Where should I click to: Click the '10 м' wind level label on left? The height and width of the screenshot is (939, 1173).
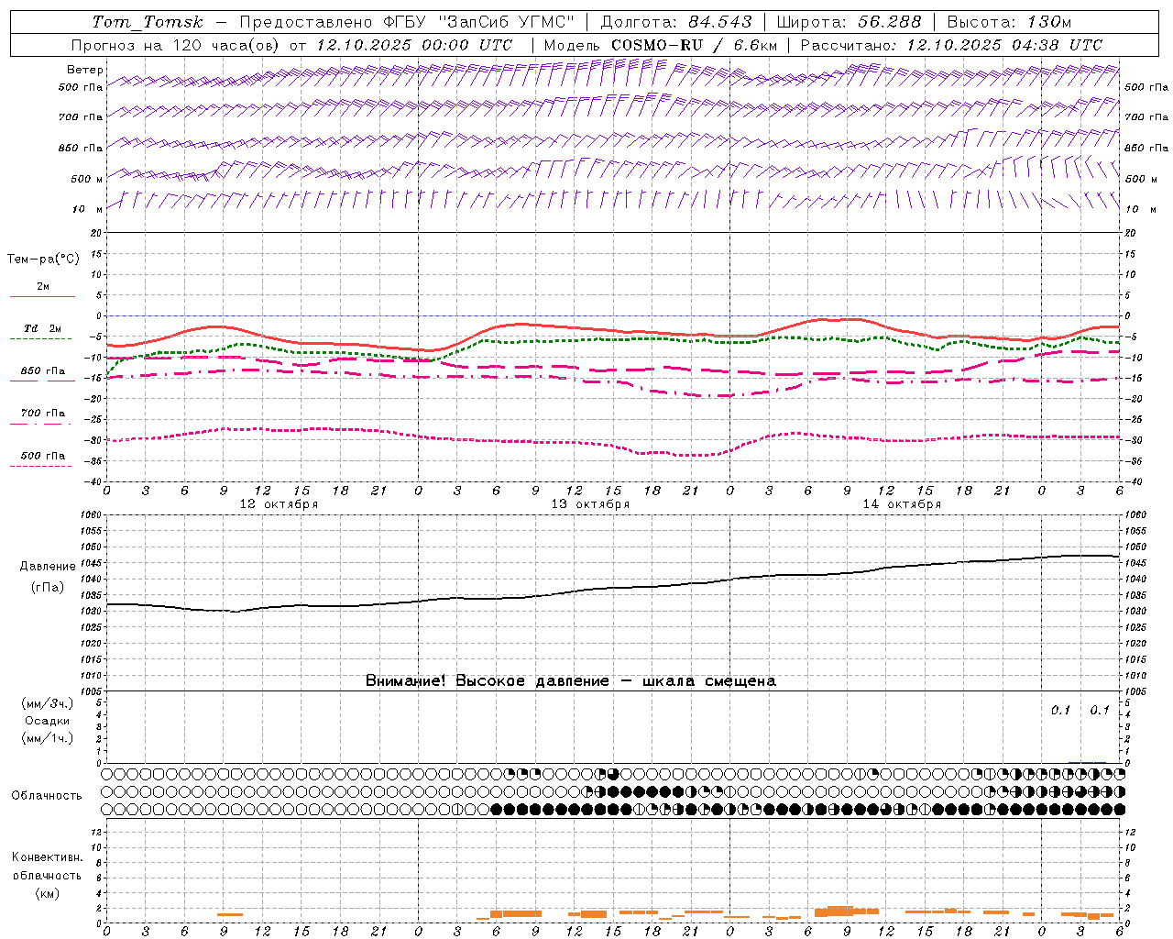[87, 209]
